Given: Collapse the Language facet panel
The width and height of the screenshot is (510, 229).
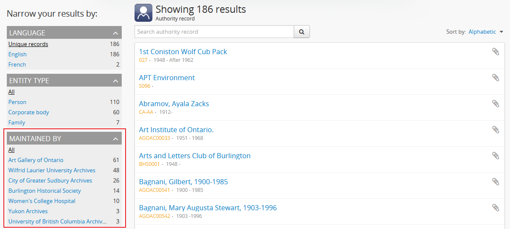Looking at the screenshot, I should pos(115,33).
